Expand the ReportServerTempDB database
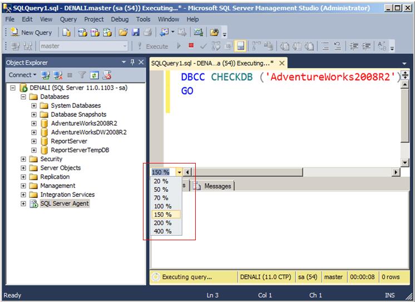 pos(33,150)
